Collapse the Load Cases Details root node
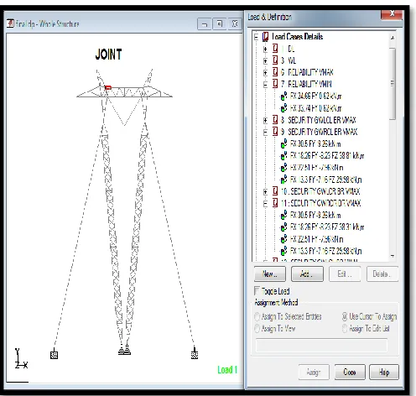416x396 pixels. click(x=256, y=37)
